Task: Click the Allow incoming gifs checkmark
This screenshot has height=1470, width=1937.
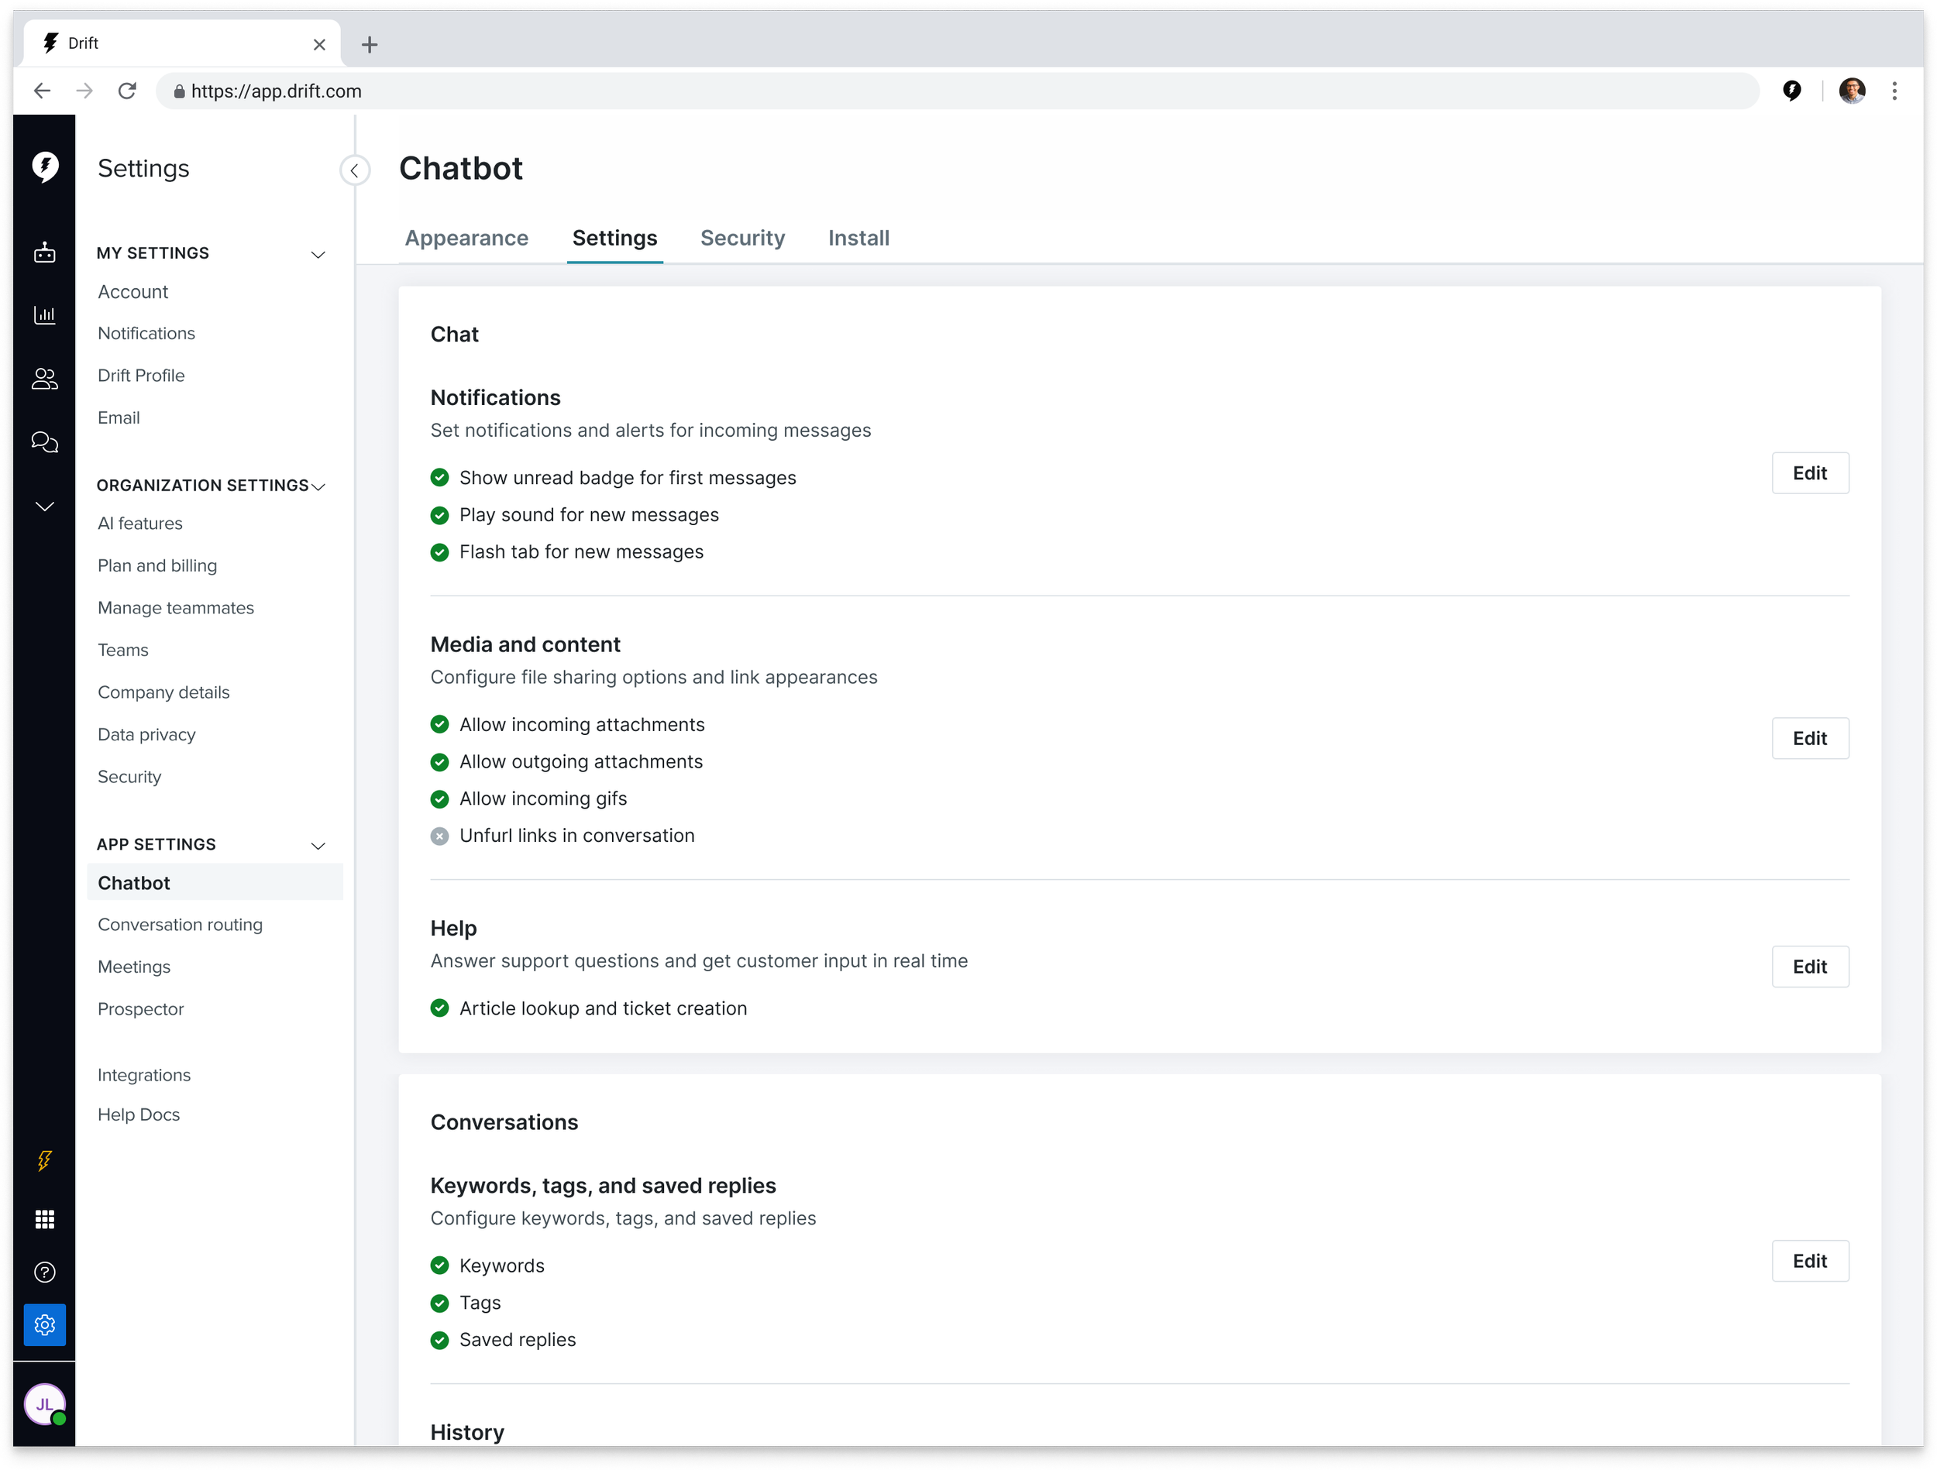Action: coord(439,799)
